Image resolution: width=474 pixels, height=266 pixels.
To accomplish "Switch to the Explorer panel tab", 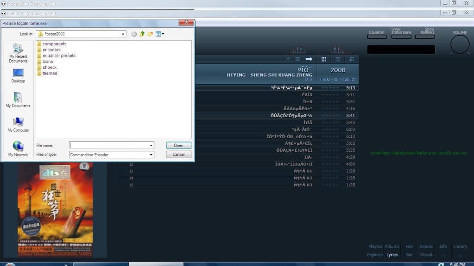I will click(x=375, y=255).
